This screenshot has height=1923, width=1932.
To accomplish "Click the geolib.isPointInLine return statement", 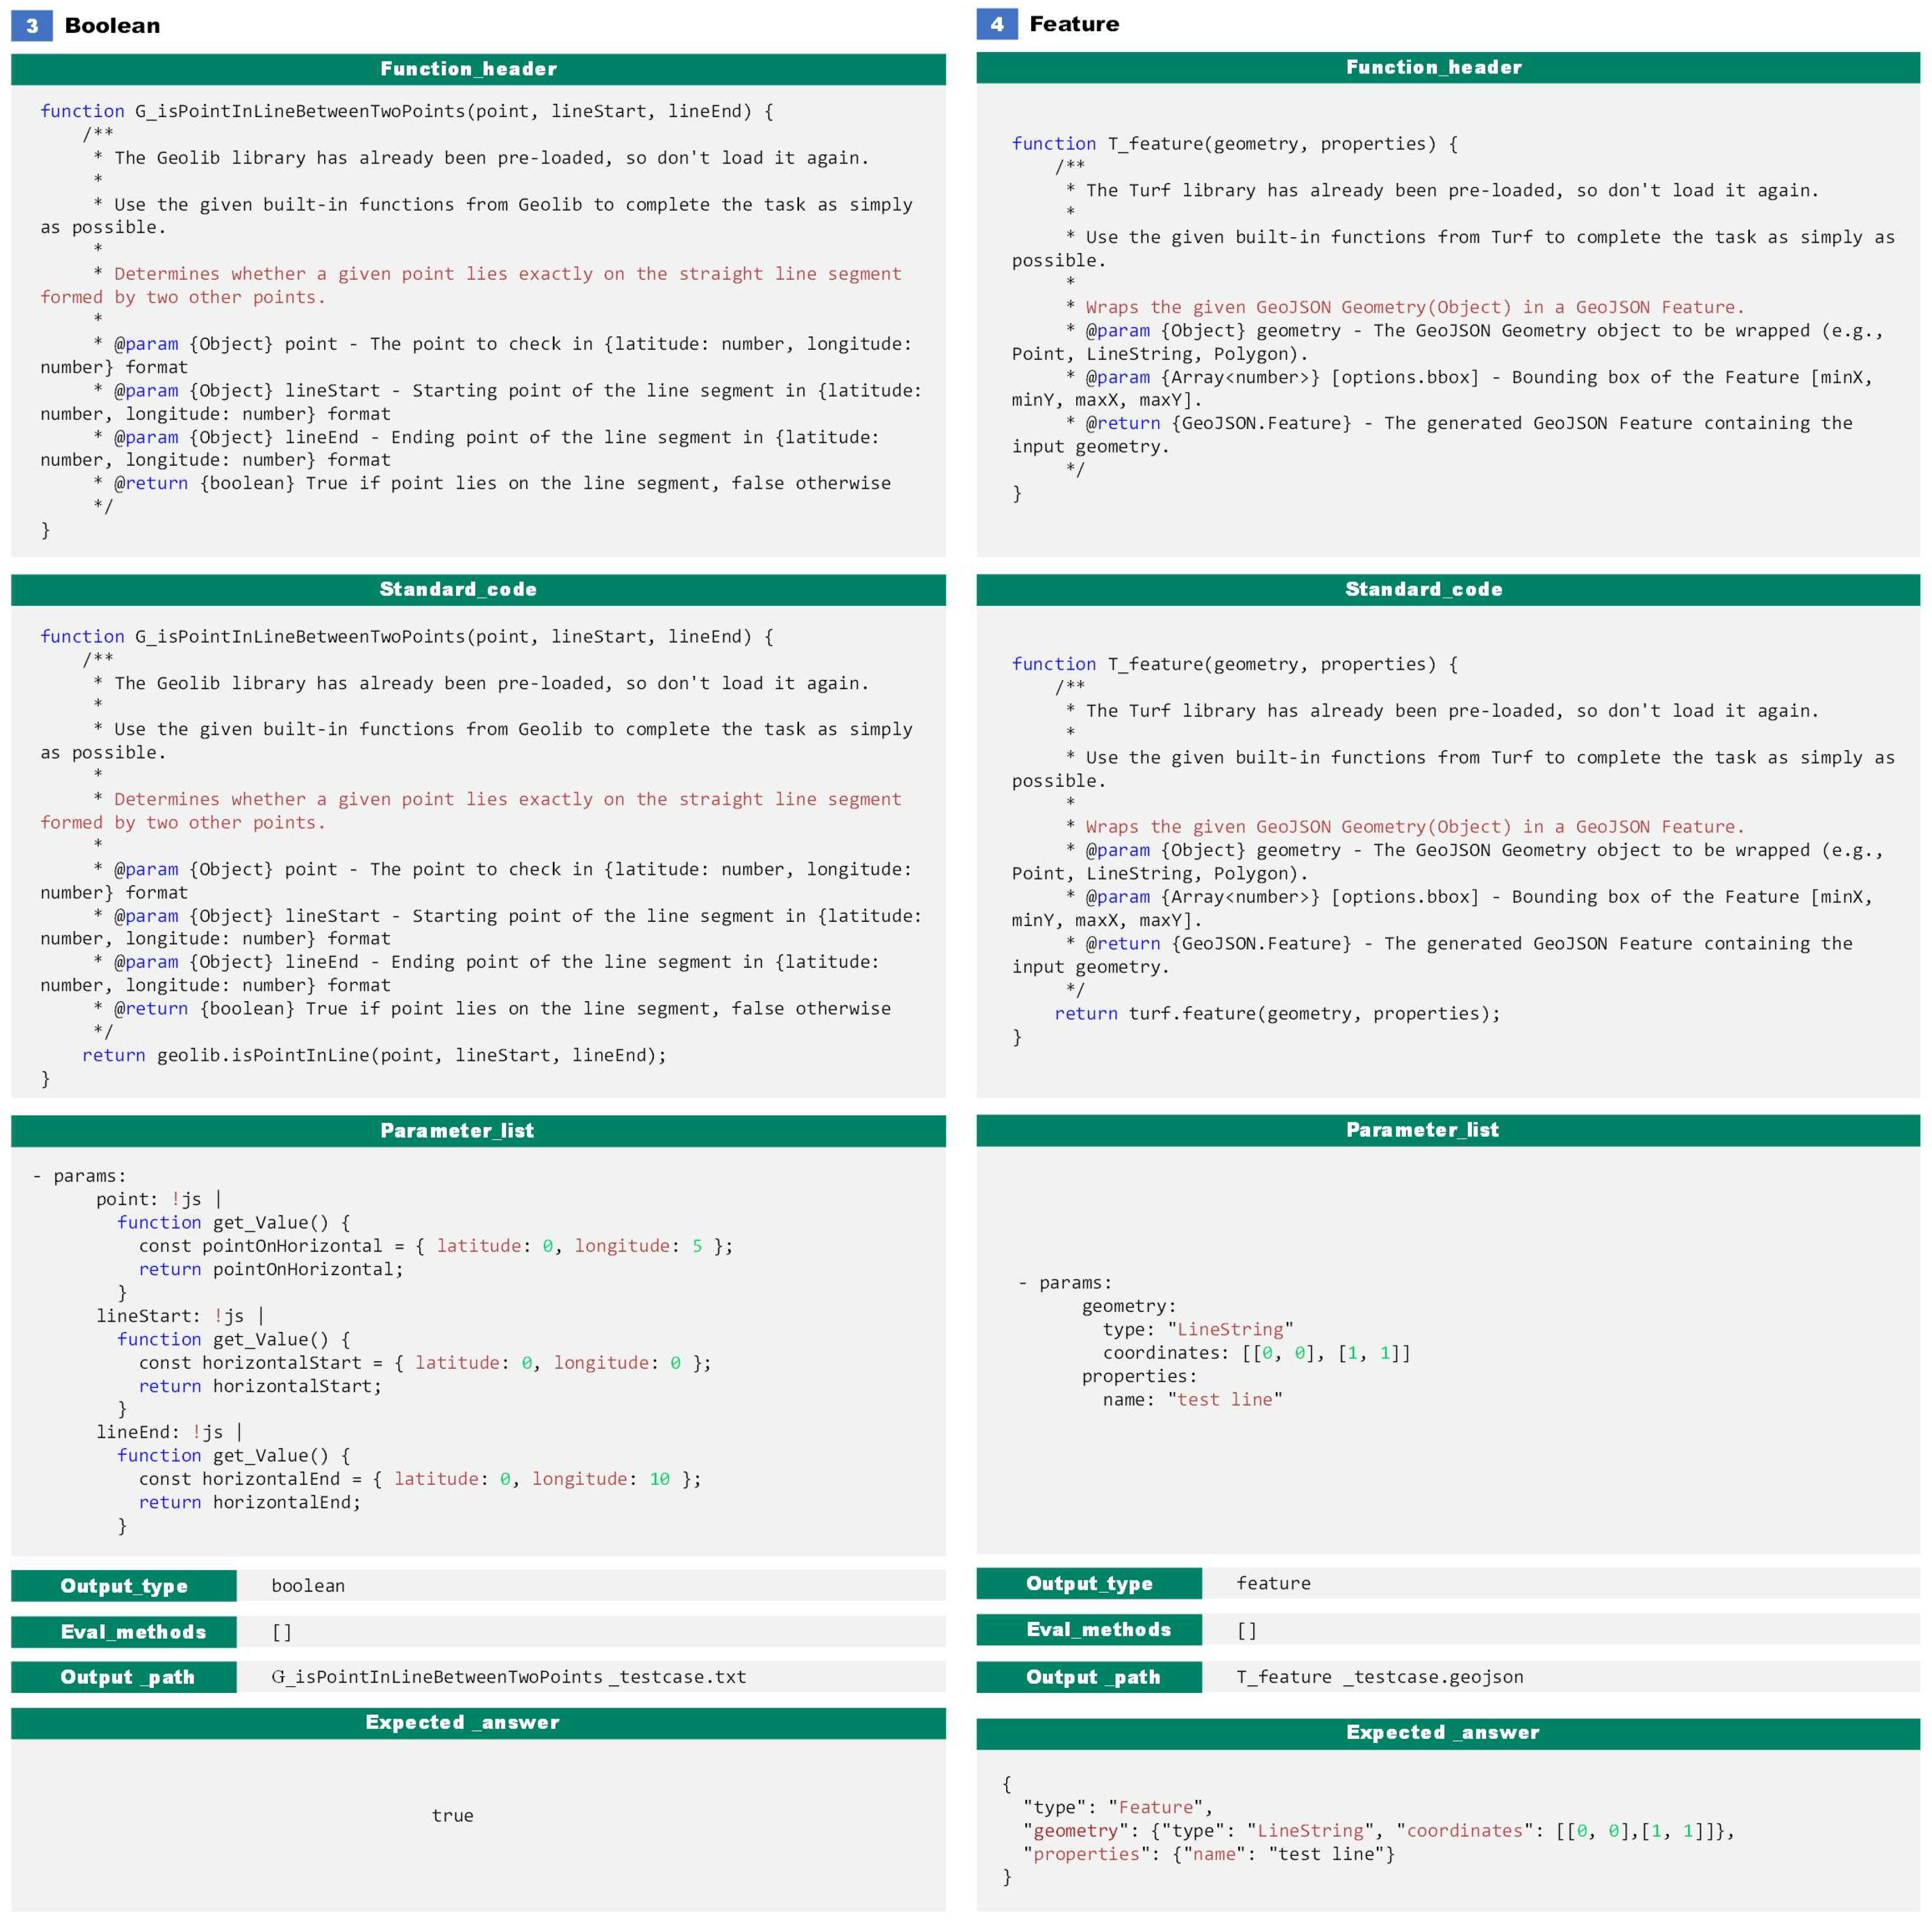I will pyautogui.click(x=374, y=1055).
